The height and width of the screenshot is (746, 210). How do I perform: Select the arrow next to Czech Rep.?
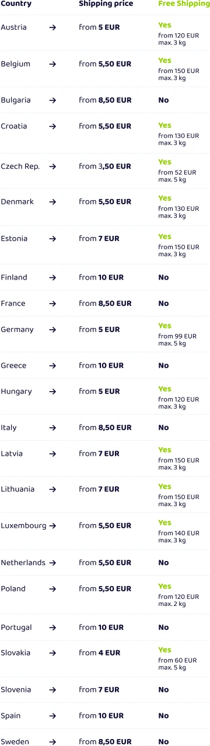click(52, 166)
